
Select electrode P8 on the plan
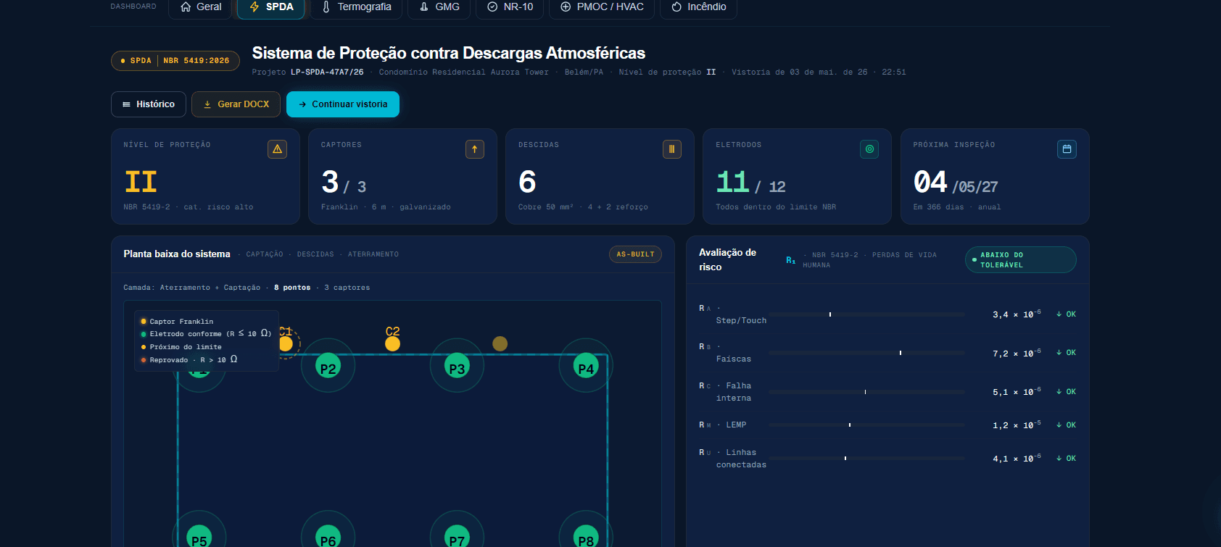586,537
